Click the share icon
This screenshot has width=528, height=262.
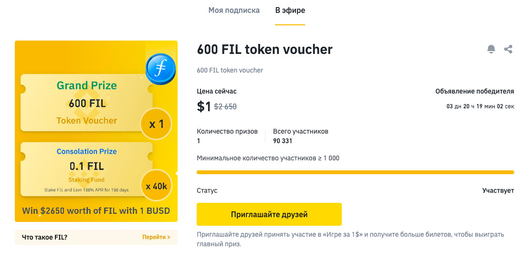pos(508,49)
